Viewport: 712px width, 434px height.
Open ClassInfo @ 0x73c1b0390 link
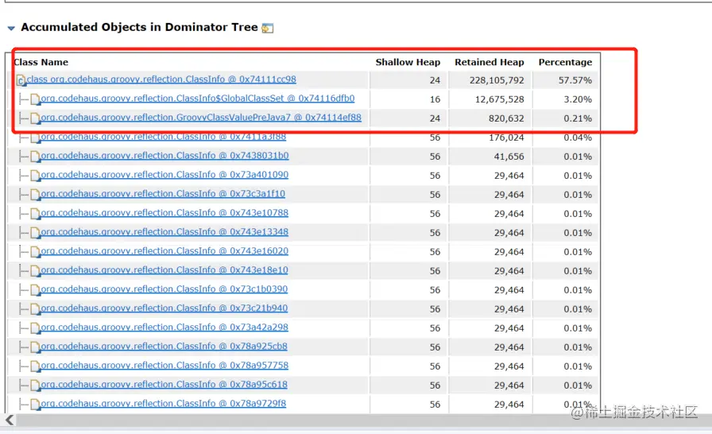pos(164,289)
